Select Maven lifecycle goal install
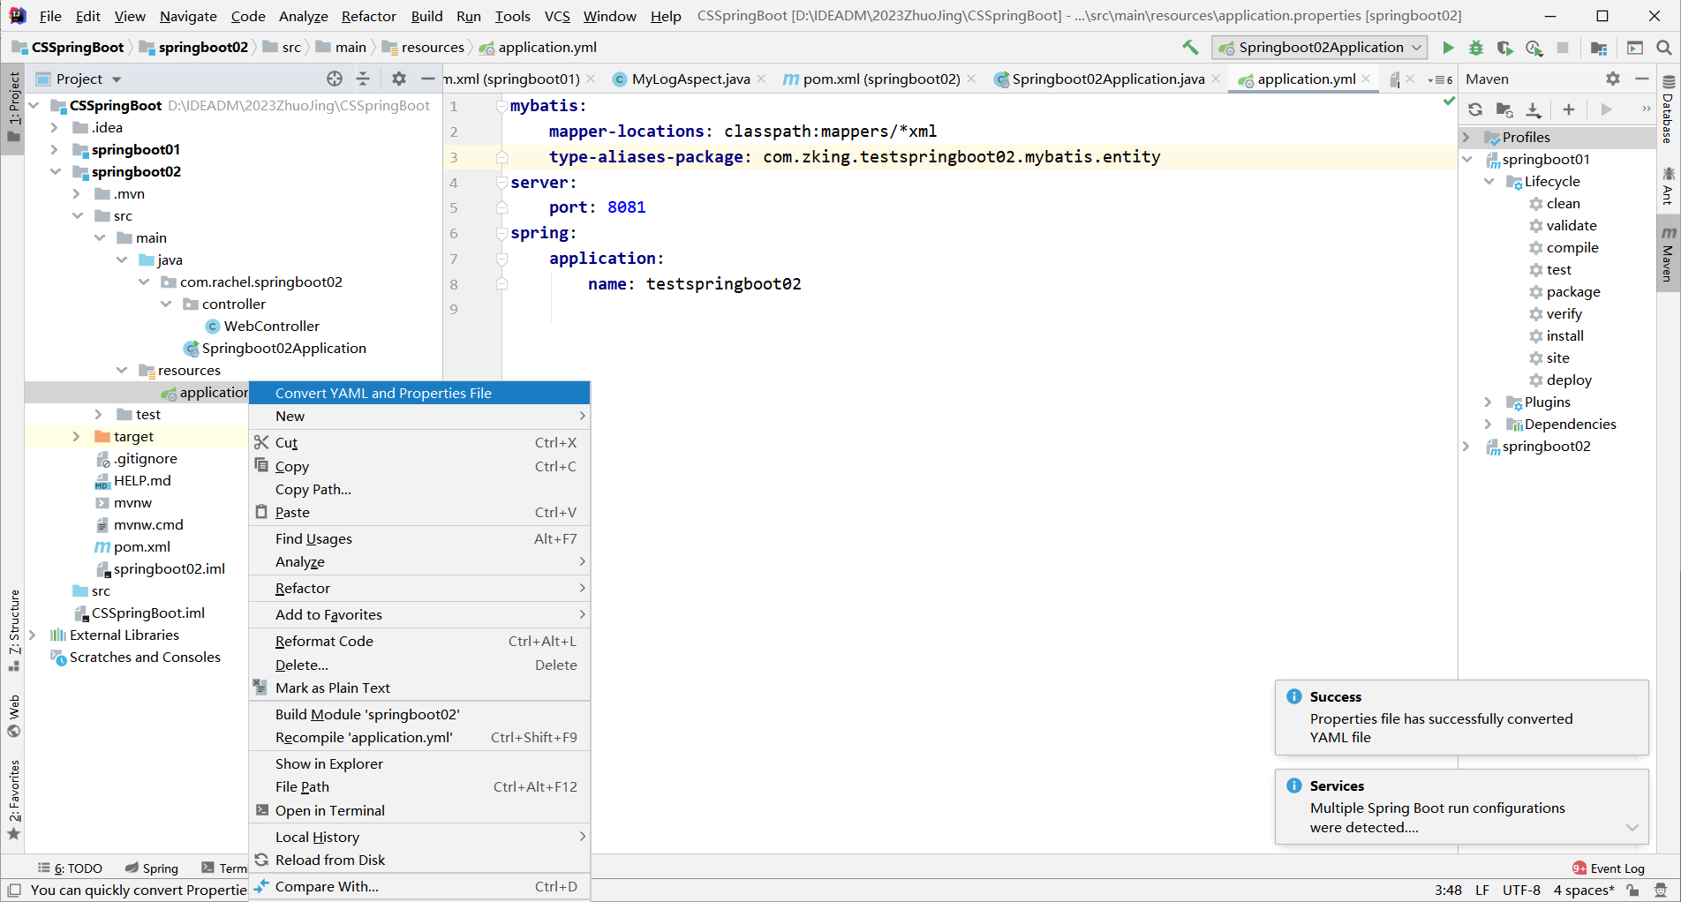Image resolution: width=1681 pixels, height=902 pixels. (x=1564, y=335)
